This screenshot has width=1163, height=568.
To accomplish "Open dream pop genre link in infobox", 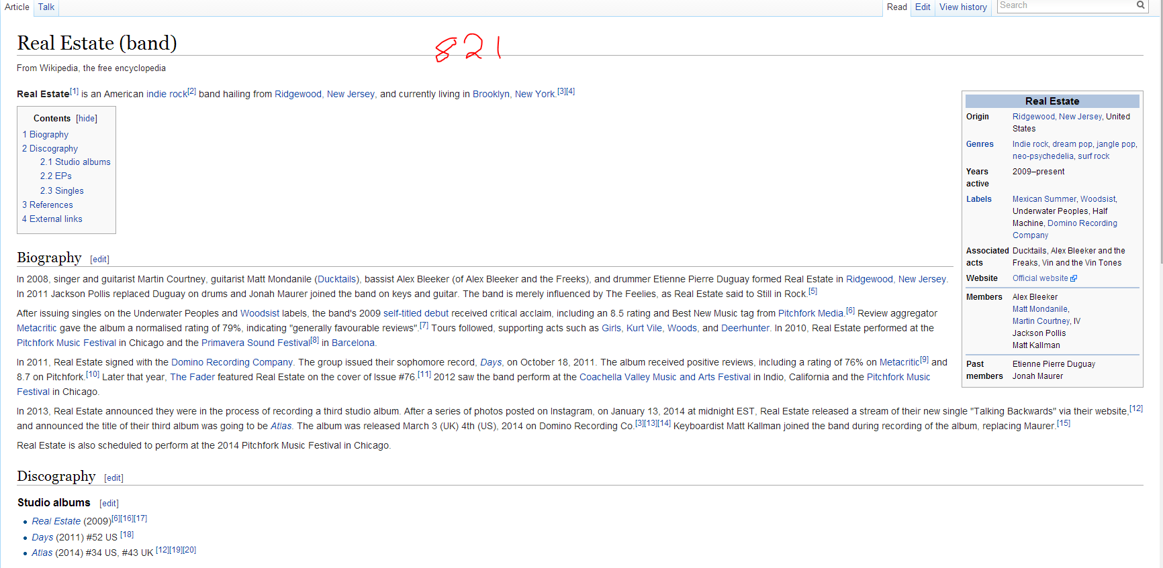I will [x=1072, y=144].
